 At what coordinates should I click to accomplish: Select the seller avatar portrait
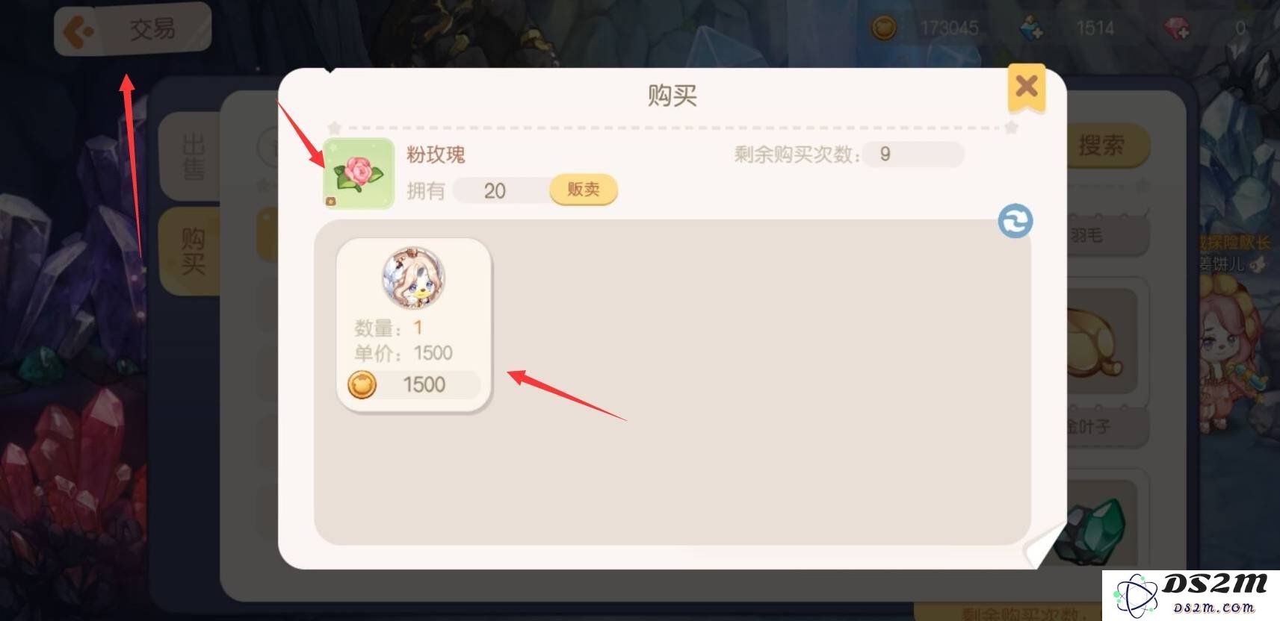(414, 278)
